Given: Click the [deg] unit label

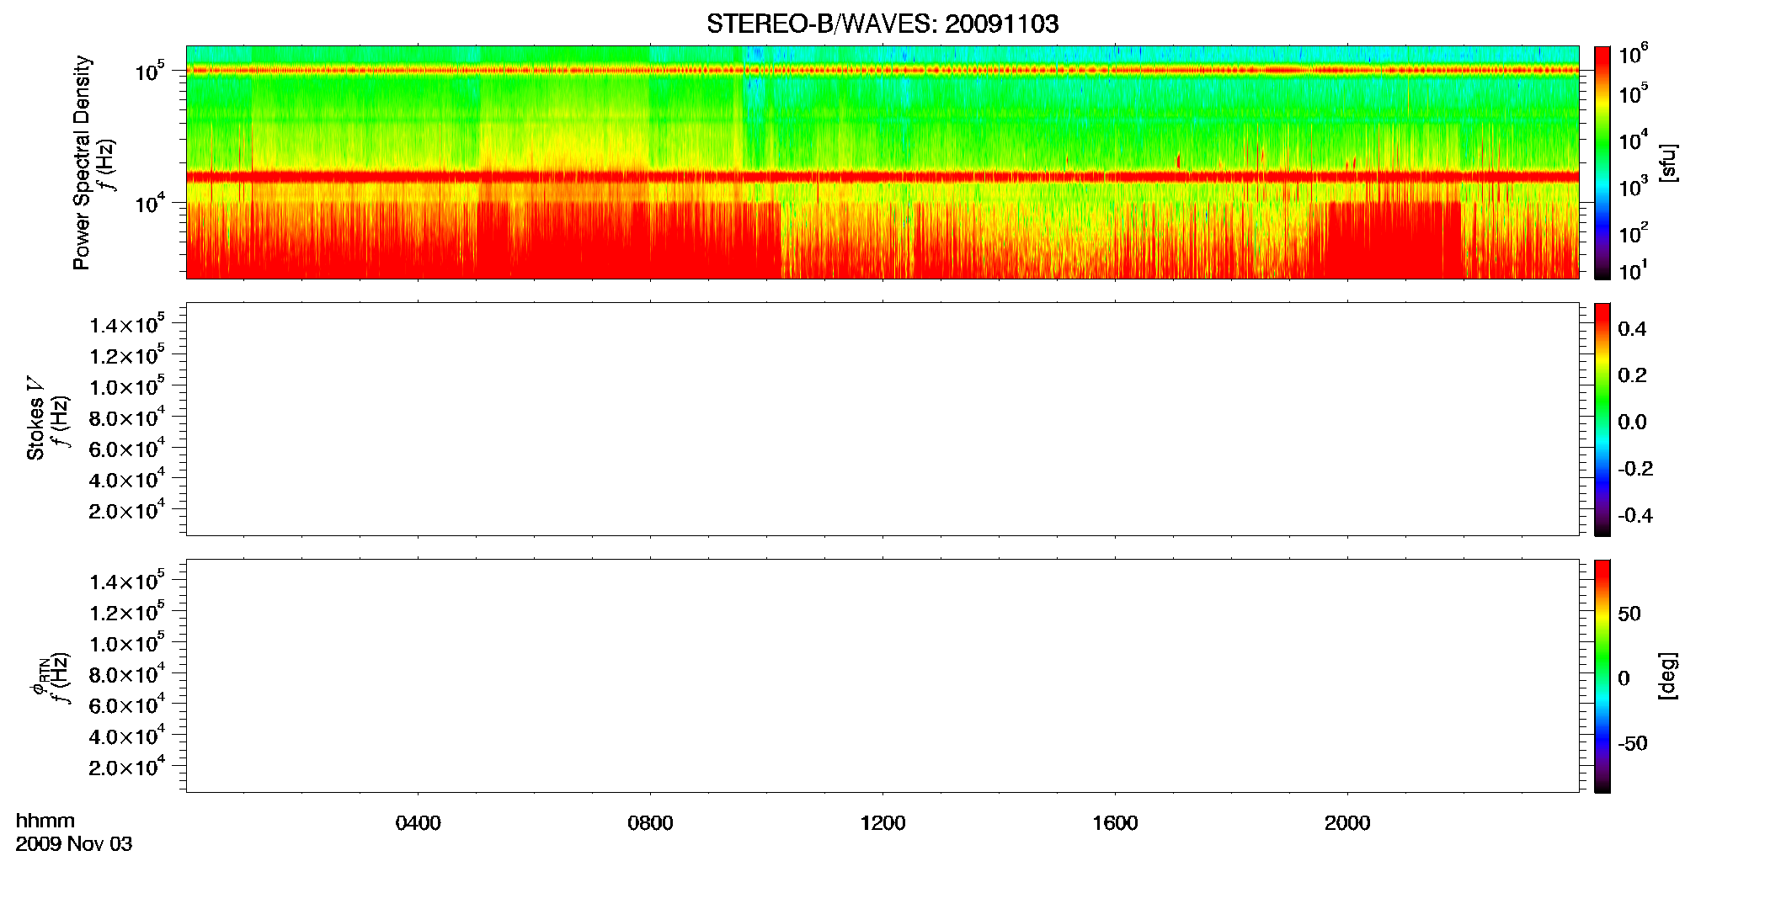Looking at the screenshot, I should point(1667,676).
